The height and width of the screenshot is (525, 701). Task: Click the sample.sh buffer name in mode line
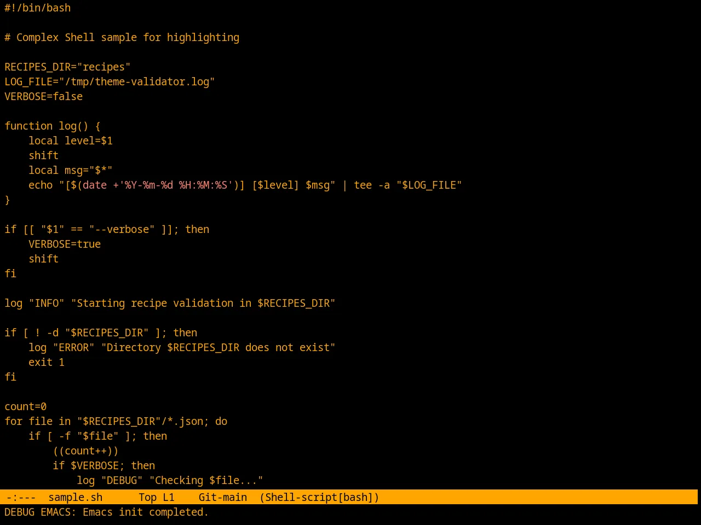(x=75, y=497)
